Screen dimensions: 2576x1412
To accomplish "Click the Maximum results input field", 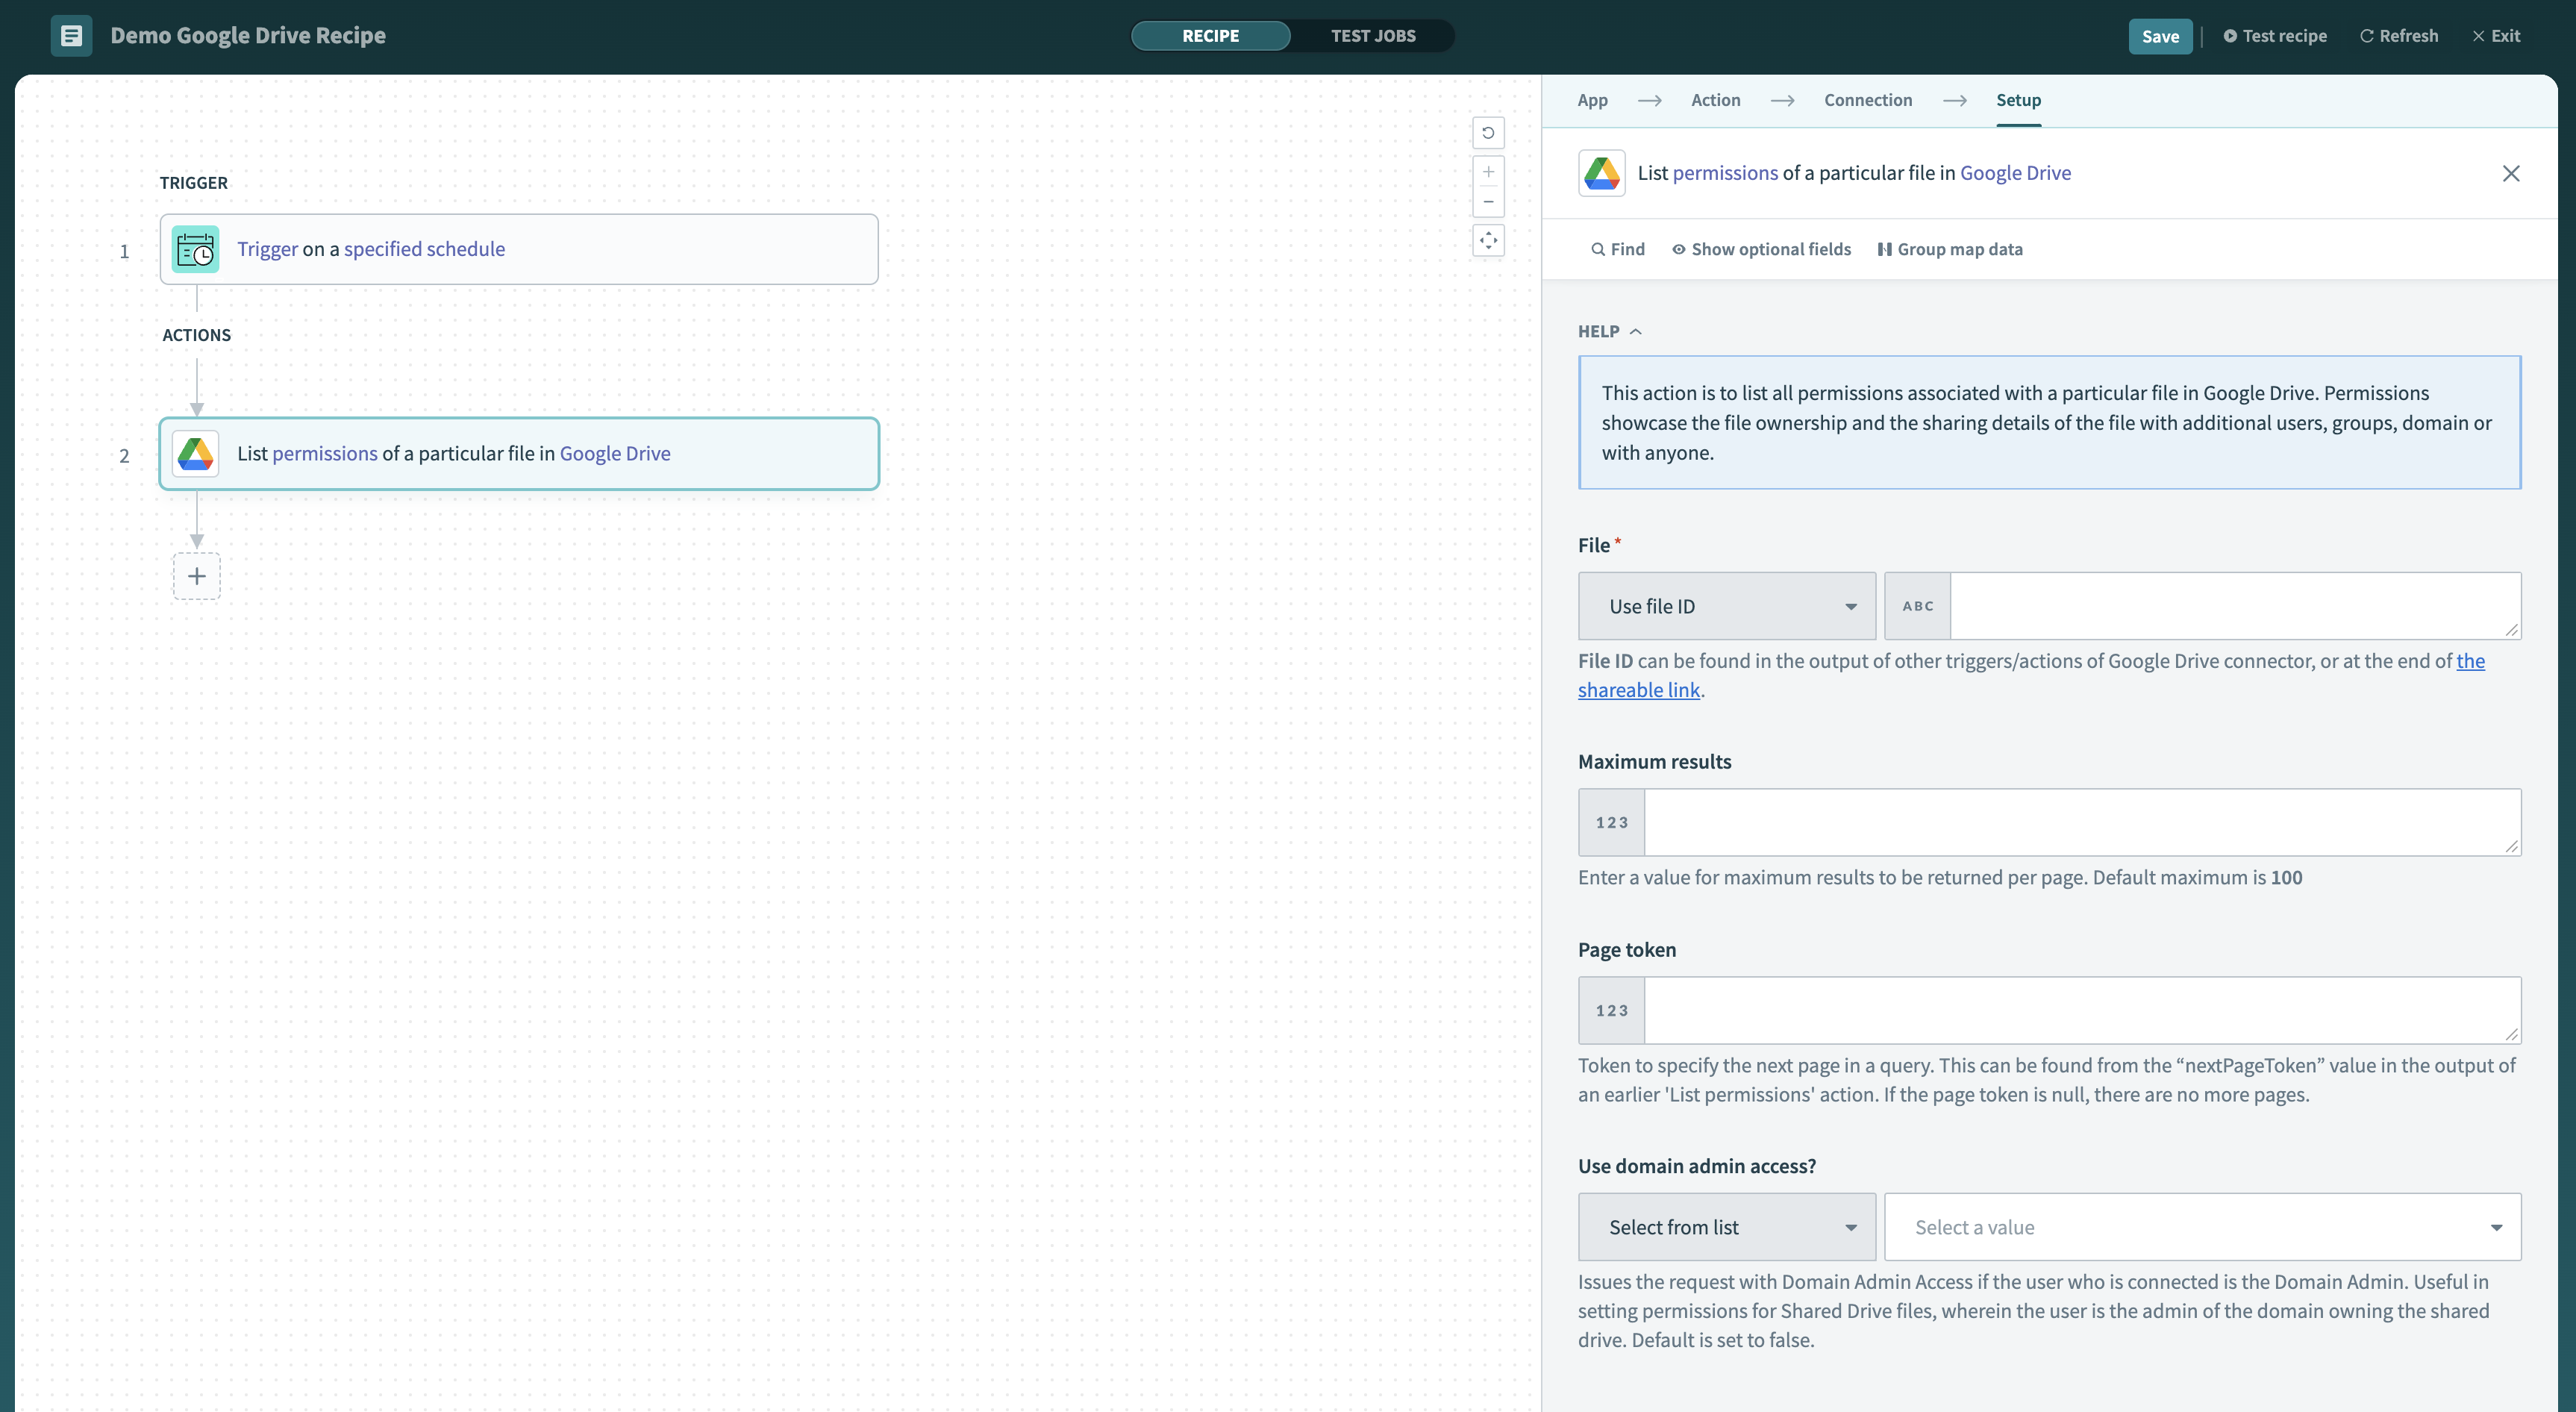I will tap(2082, 822).
